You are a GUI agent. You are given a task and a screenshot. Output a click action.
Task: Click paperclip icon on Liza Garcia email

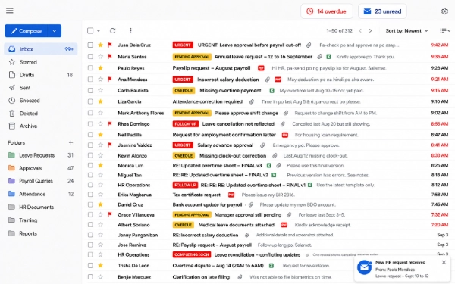pyautogui.click(x=252, y=101)
